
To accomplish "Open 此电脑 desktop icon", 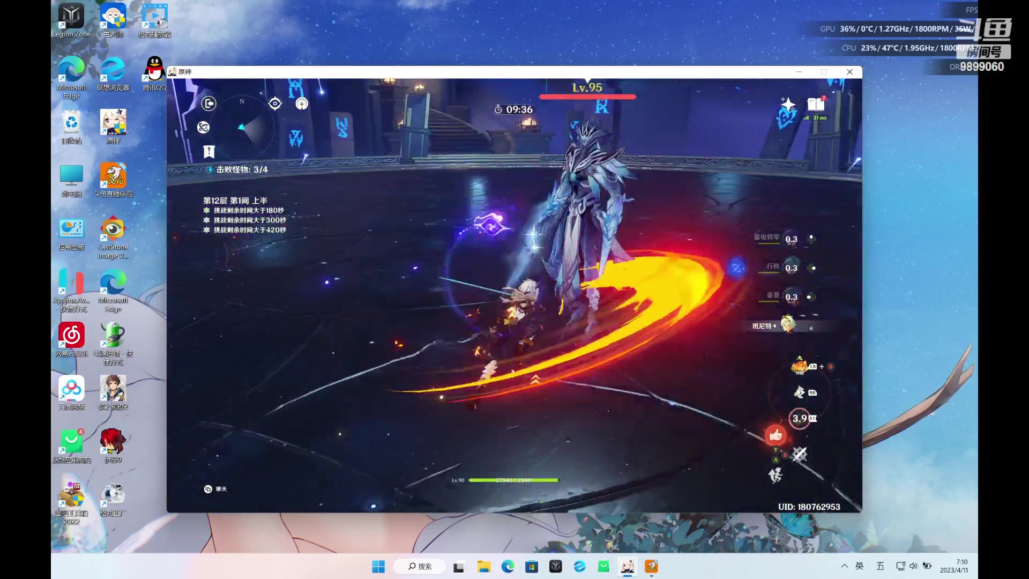I will click(x=71, y=180).
